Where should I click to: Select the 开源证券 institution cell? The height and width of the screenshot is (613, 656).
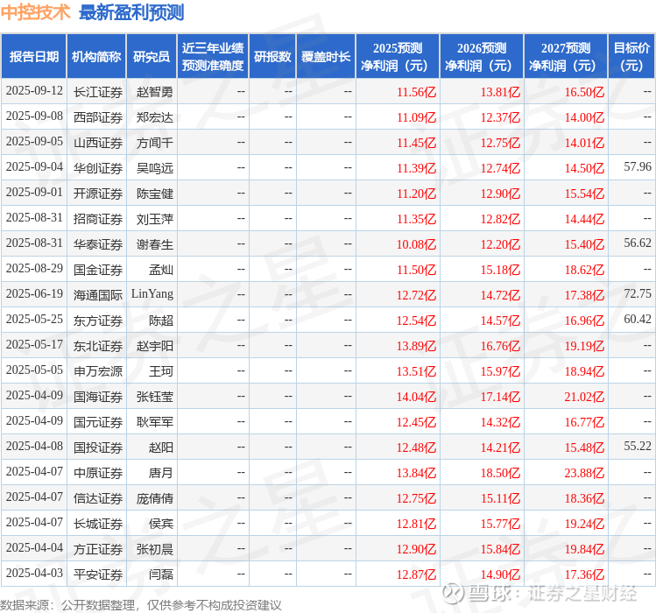click(x=98, y=194)
